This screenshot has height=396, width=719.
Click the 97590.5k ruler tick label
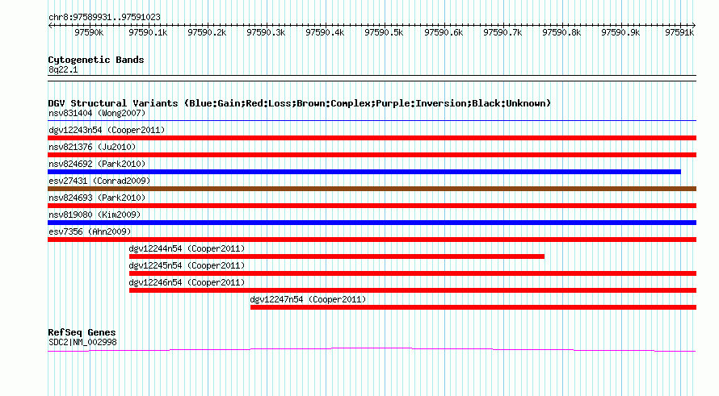pyautogui.click(x=384, y=32)
